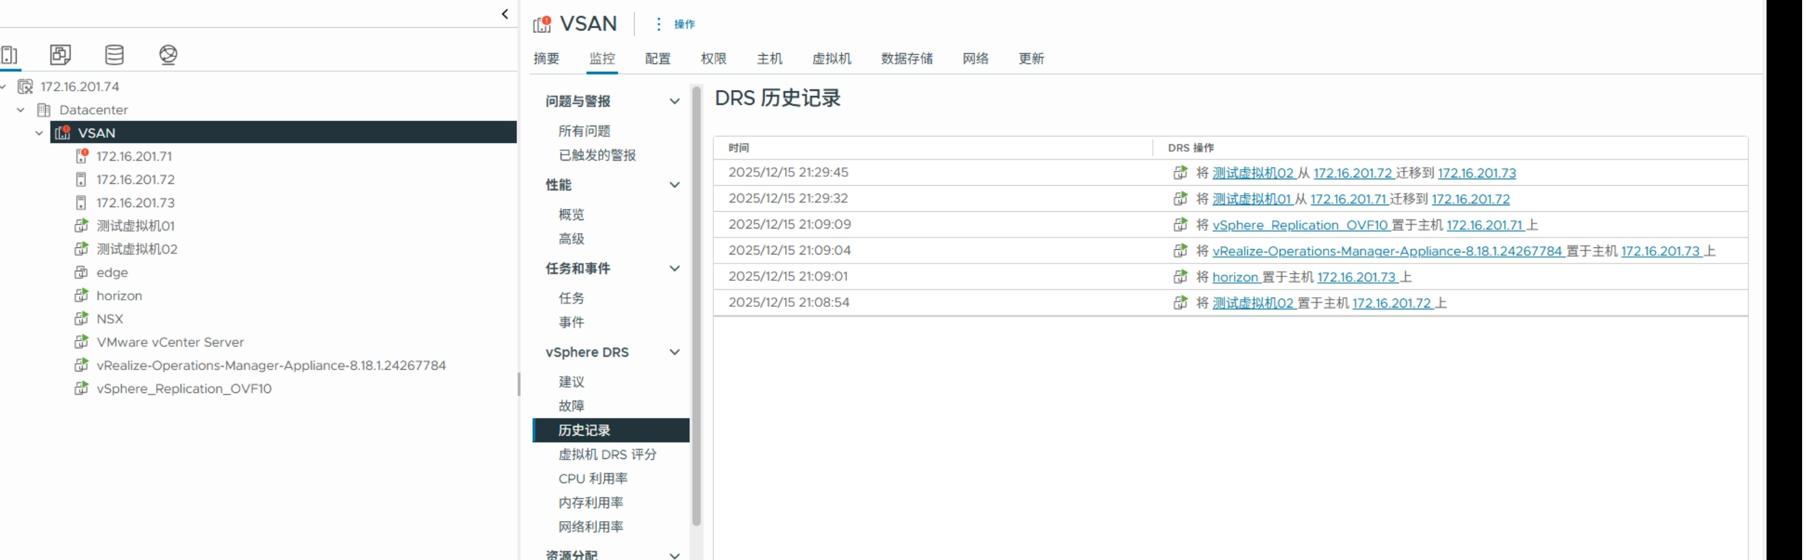Screen dimensions: 1806x560
Task: Collapse the 性能 section
Action: point(675,185)
